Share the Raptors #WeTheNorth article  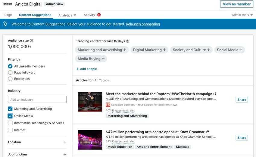point(242,100)
